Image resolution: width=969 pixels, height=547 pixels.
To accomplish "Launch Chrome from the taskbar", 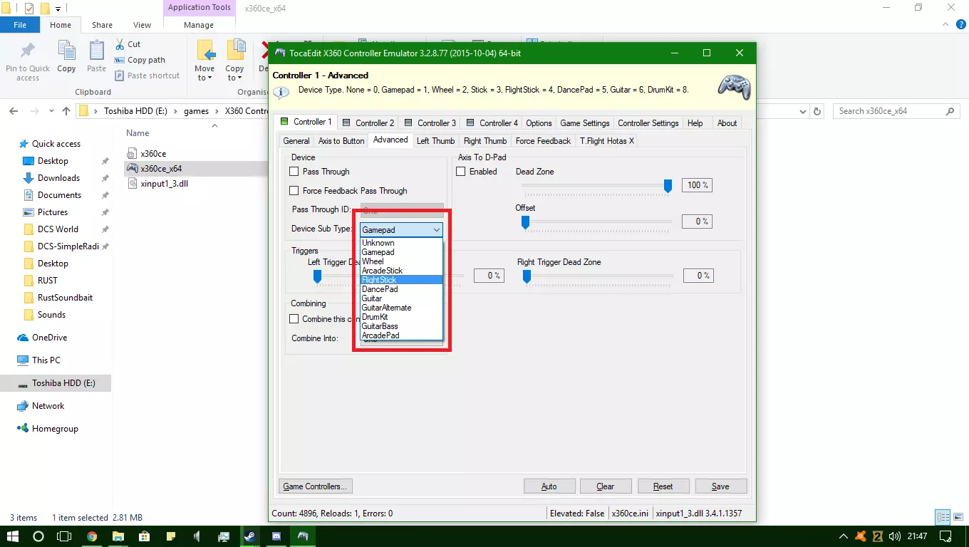I will 92,536.
